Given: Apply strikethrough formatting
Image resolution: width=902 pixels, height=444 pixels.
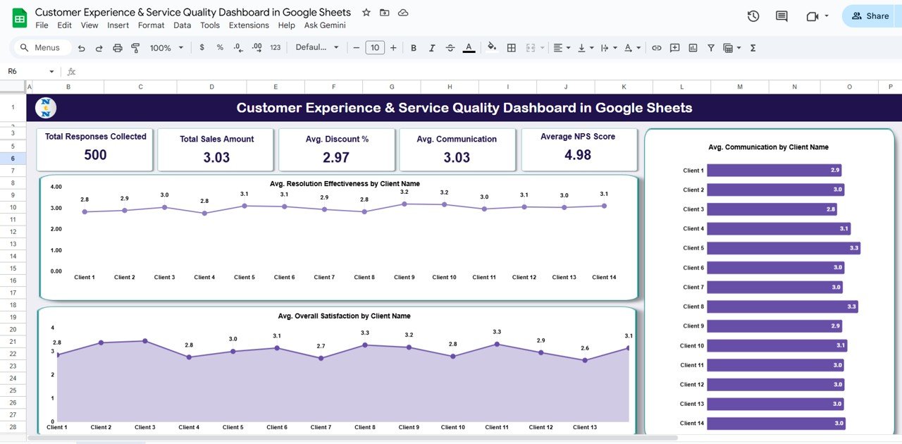Looking at the screenshot, I should coord(450,47).
